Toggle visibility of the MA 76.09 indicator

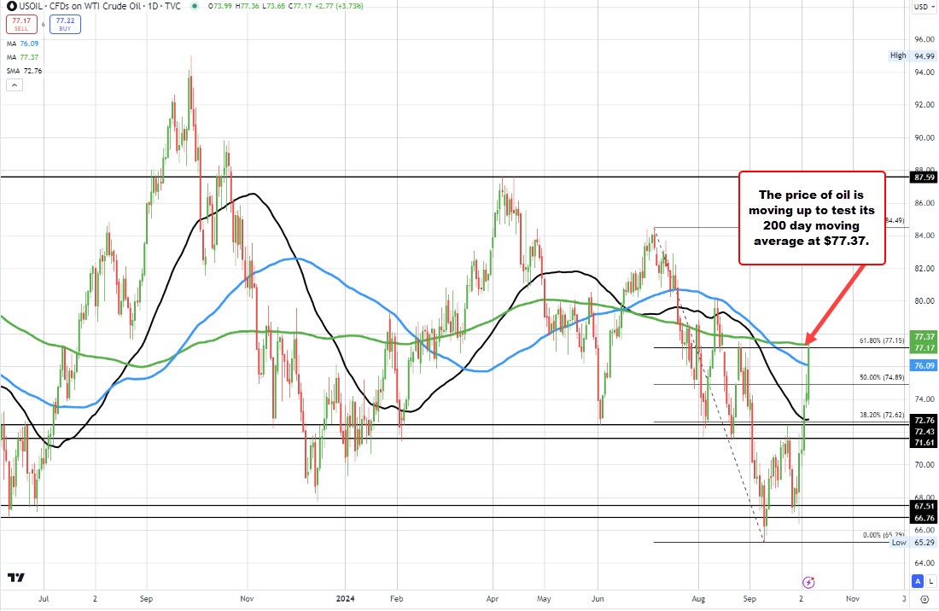coord(22,44)
